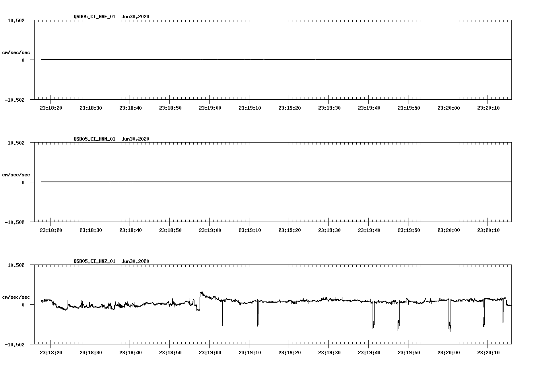Click 23:18:40 time label under HNN plot

coord(130,230)
